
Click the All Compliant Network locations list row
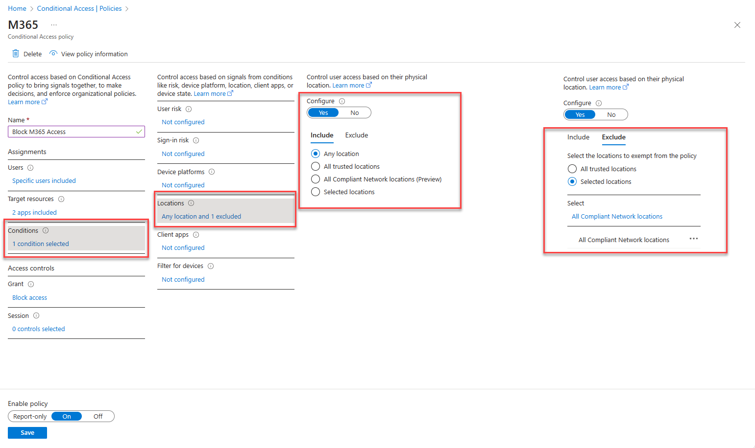[634, 240]
